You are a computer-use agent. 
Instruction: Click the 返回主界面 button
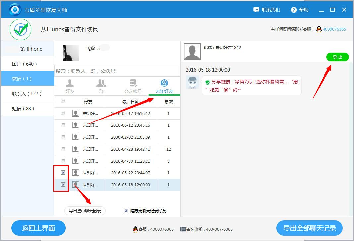(x=38, y=228)
